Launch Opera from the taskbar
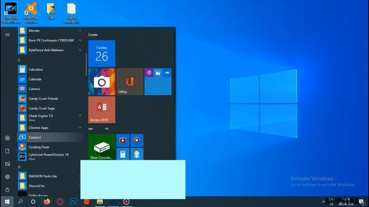 [x=60, y=202]
